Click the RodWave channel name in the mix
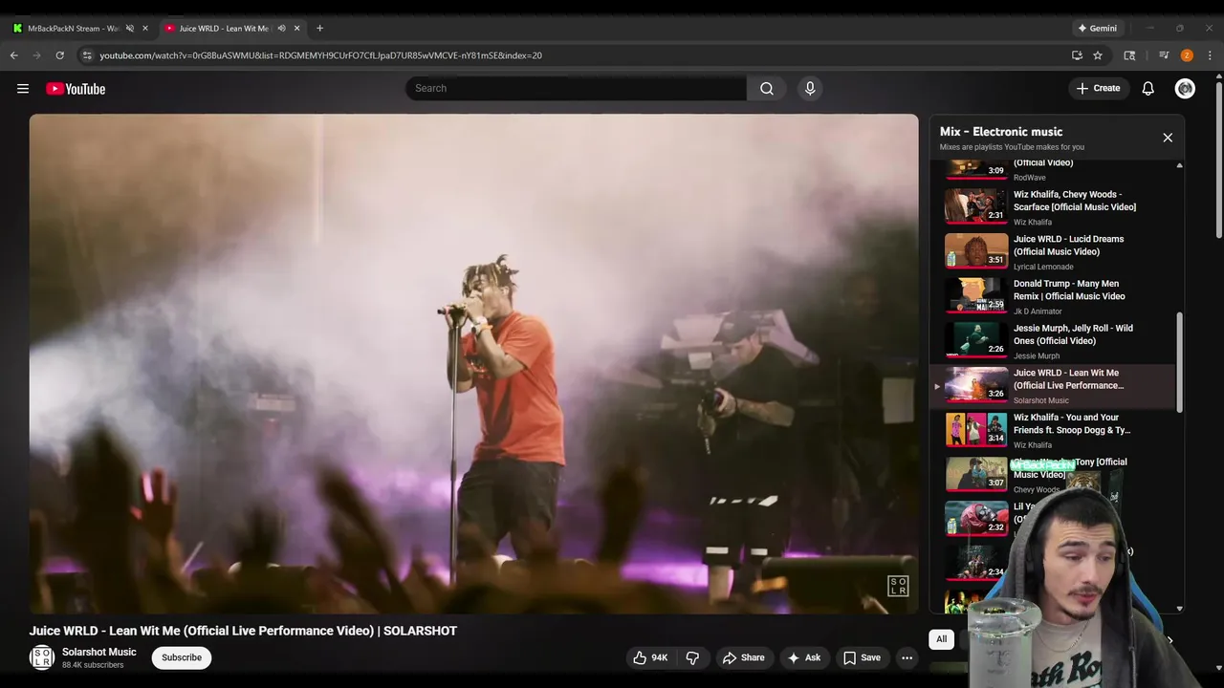The image size is (1224, 688). pos(1030,178)
